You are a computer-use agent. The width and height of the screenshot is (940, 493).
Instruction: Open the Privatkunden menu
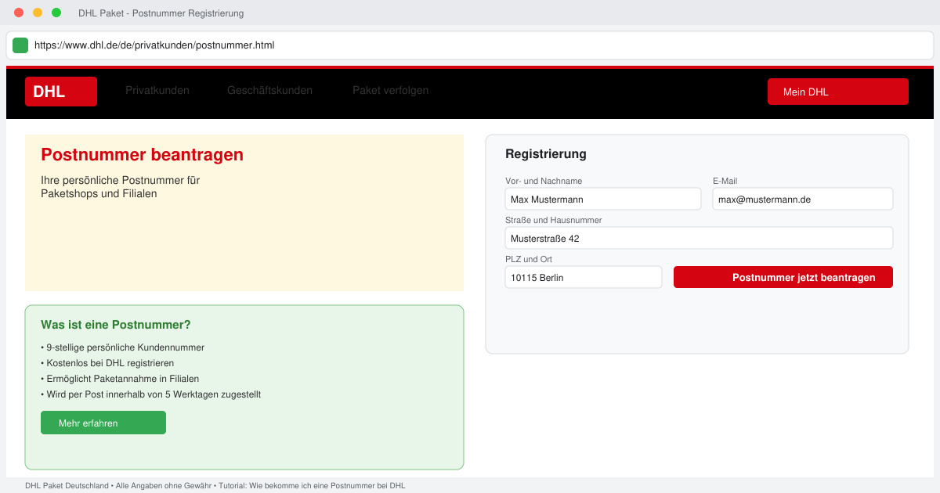point(157,91)
